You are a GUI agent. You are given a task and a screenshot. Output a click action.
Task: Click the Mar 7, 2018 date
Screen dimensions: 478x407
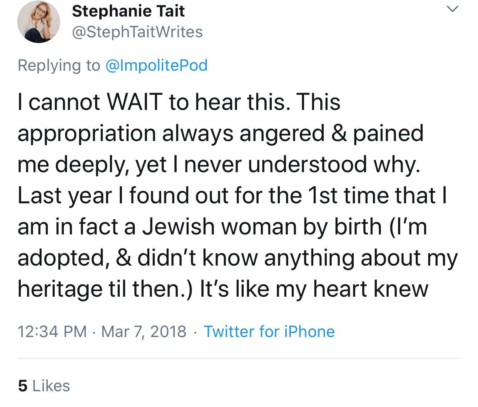(144, 331)
